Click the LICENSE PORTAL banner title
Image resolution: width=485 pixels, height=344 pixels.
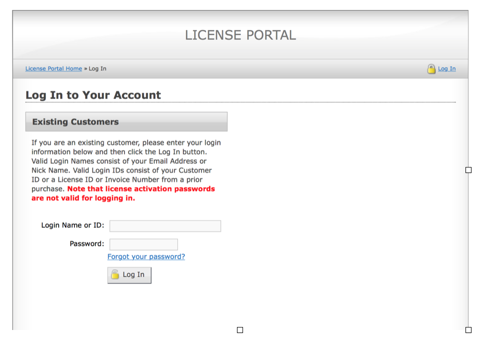point(240,35)
